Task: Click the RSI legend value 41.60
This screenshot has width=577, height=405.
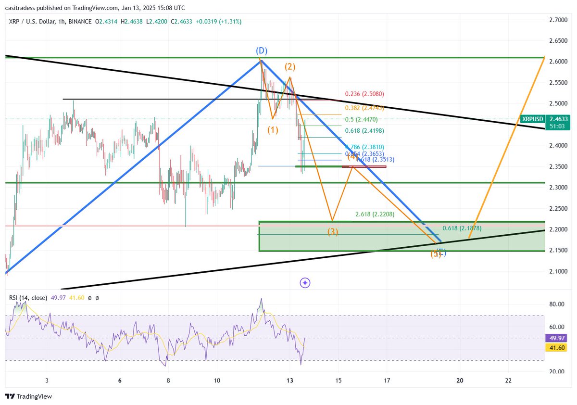Action: tap(76, 298)
